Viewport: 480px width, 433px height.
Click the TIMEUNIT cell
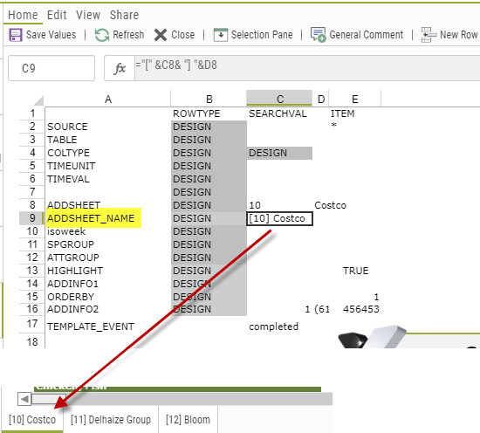click(x=107, y=166)
